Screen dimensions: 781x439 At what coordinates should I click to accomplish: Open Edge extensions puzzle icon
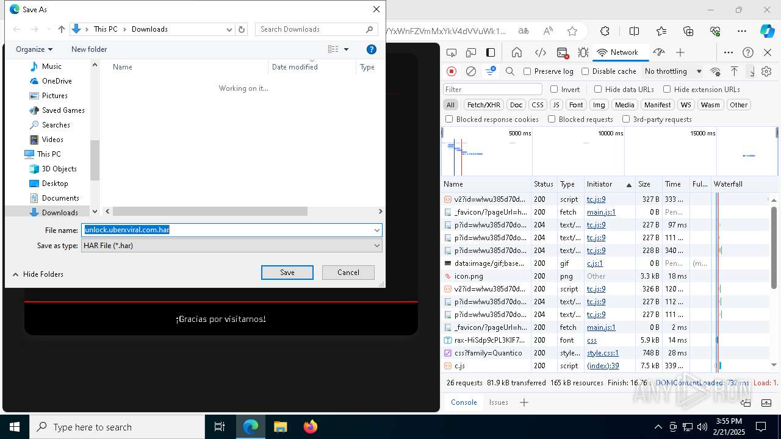pos(605,31)
